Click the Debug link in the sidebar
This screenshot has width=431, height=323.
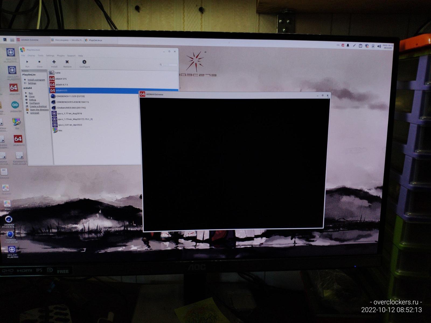point(33,100)
